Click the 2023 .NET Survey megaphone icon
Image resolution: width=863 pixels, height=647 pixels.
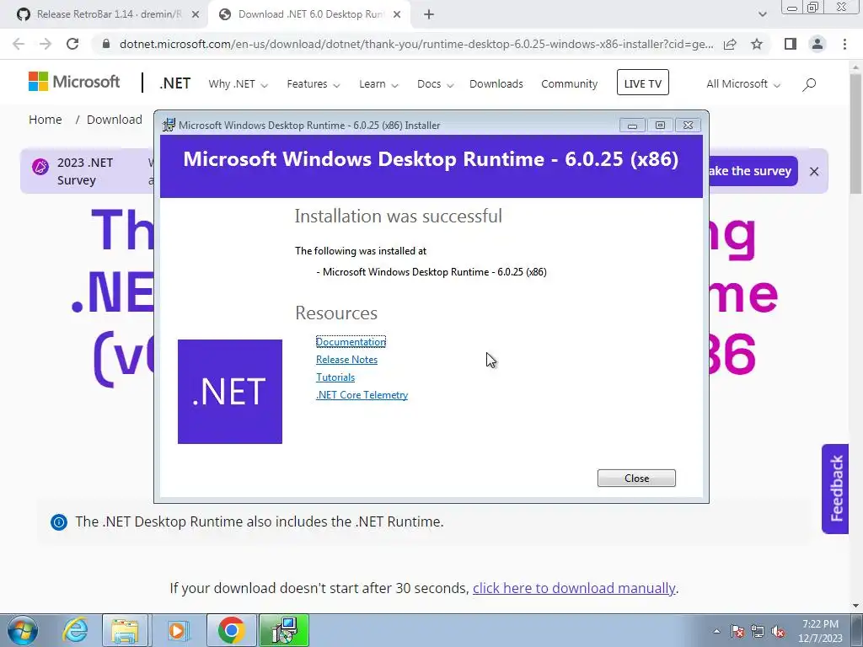[x=40, y=166]
